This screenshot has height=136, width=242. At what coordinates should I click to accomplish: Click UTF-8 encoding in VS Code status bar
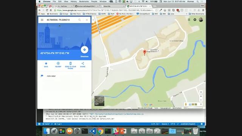[x=173, y=124]
